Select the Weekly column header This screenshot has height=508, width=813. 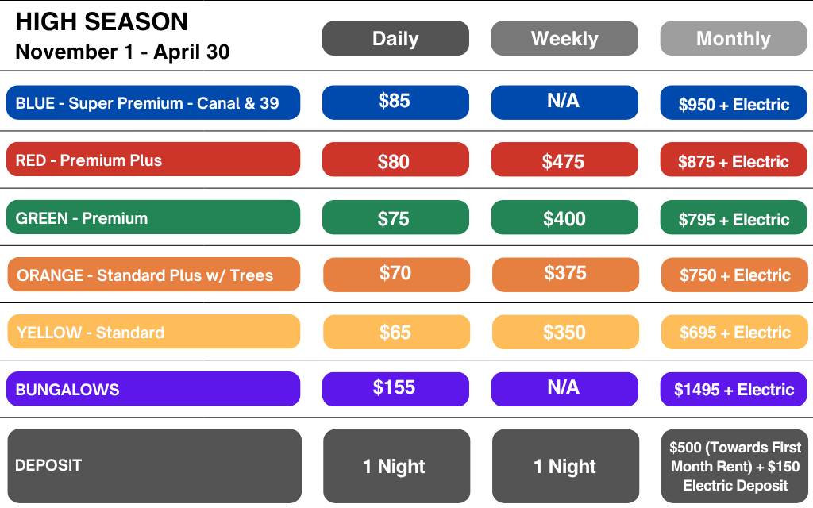coord(564,38)
